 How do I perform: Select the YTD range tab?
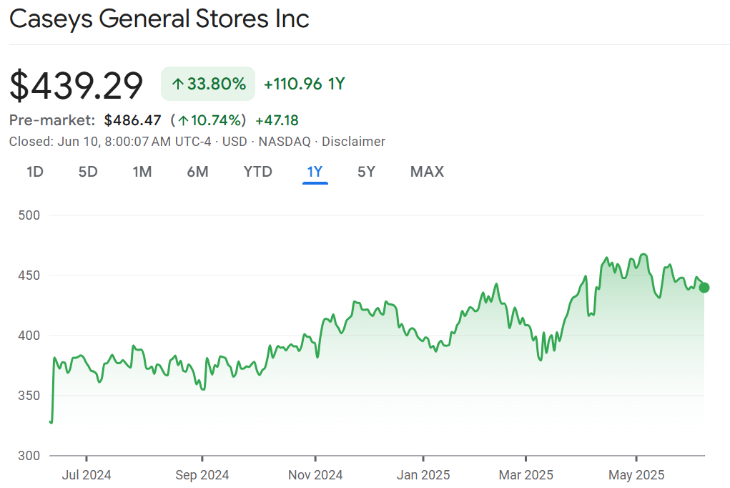tap(257, 172)
